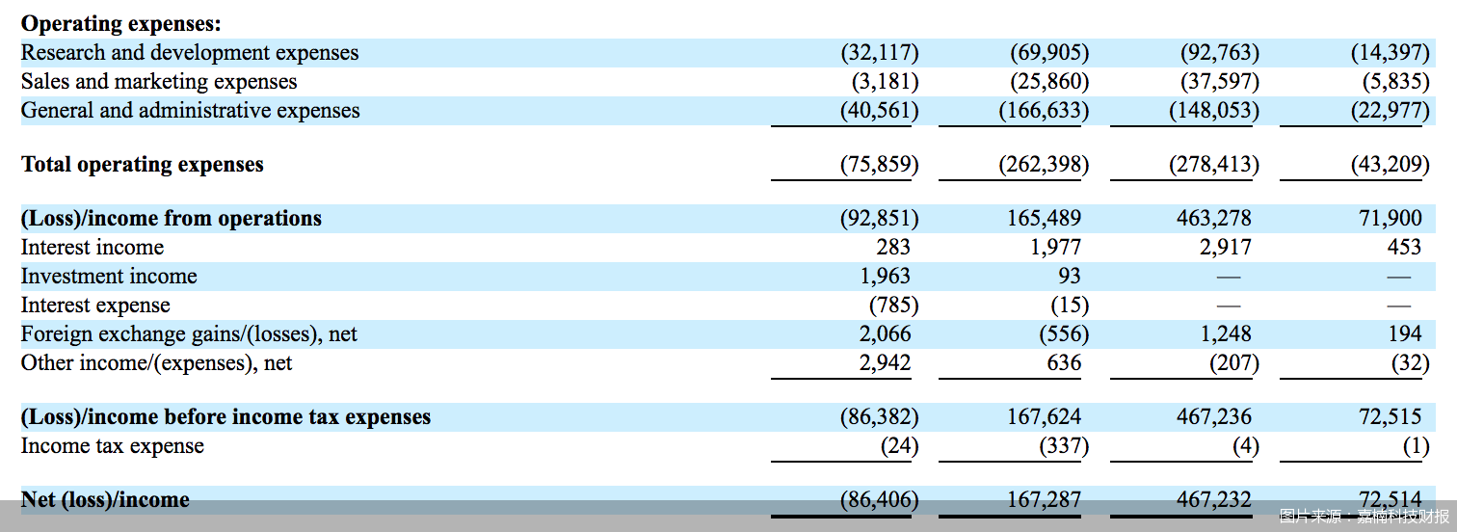
Task: Click other income value 636
Action: 1064,363
